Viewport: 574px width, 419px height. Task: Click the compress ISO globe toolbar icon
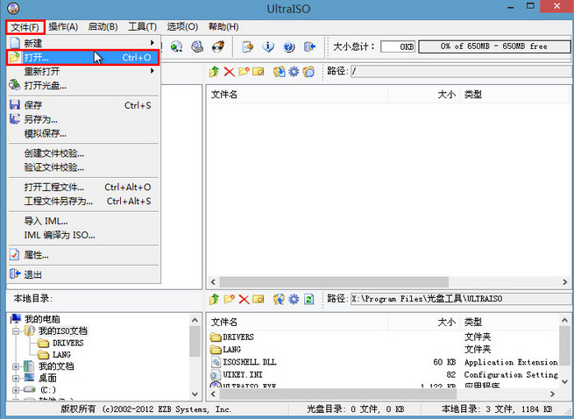coord(177,46)
